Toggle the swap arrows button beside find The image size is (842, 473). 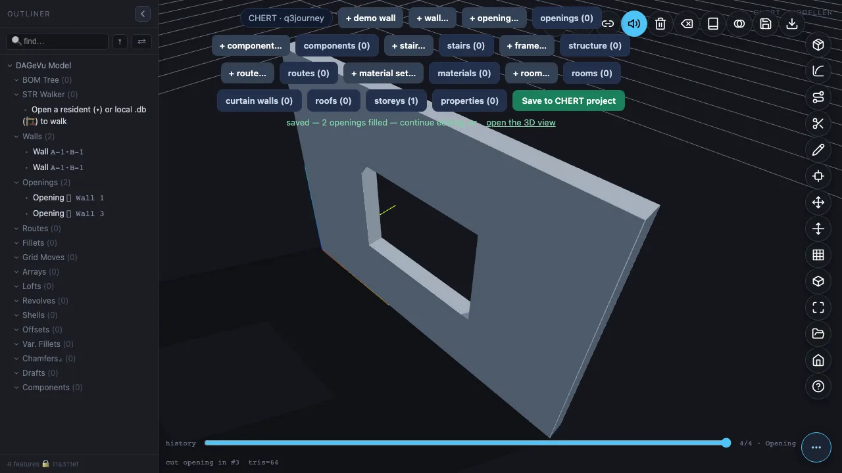(x=141, y=41)
